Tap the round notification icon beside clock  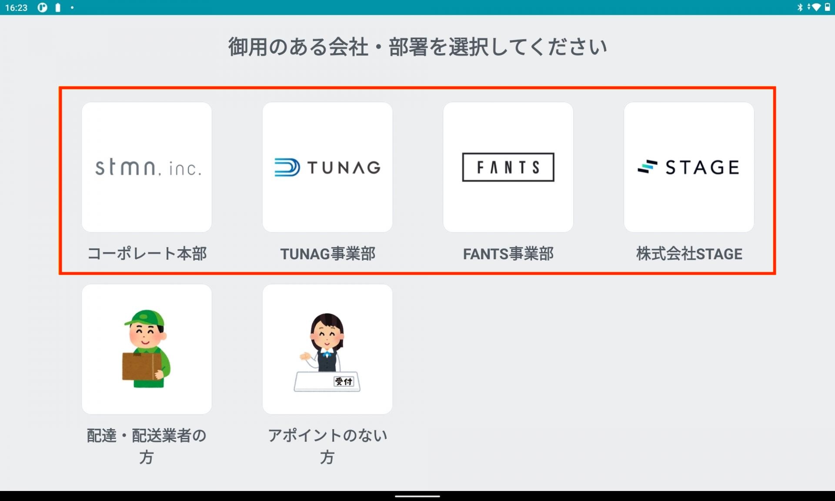point(42,8)
